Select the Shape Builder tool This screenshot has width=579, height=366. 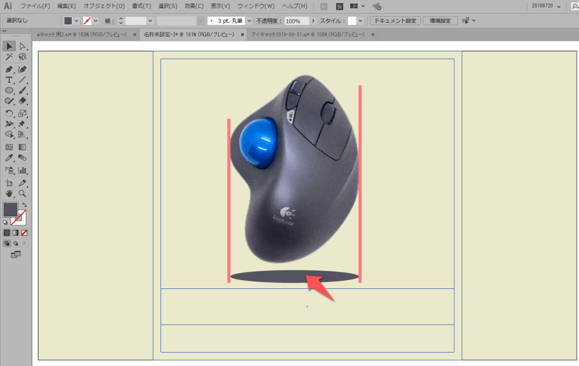pyautogui.click(x=9, y=134)
